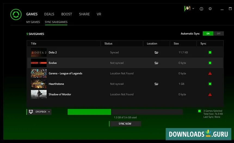Screen dimensions: 234x143
Task: Click the Dropbox storage usage bar
Action: pos(125,112)
